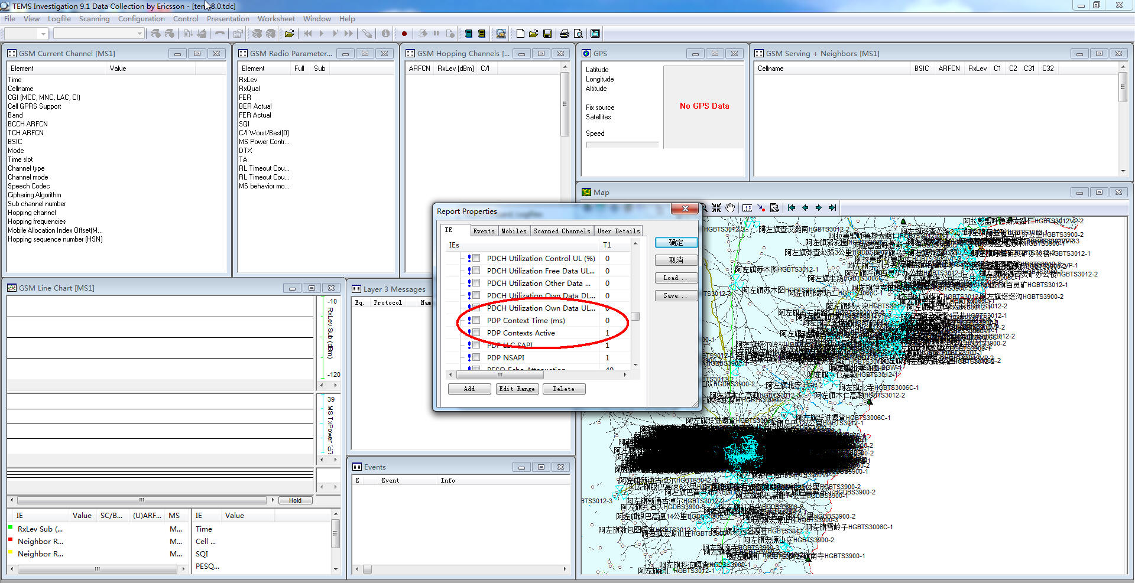Click the red record button in toolbar
The image size is (1135, 583).
(x=404, y=34)
